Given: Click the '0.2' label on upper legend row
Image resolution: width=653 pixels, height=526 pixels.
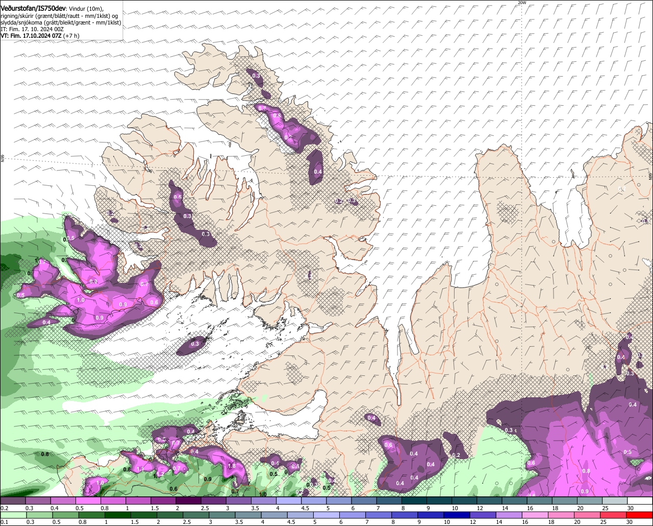Looking at the screenshot, I should pos(5,509).
